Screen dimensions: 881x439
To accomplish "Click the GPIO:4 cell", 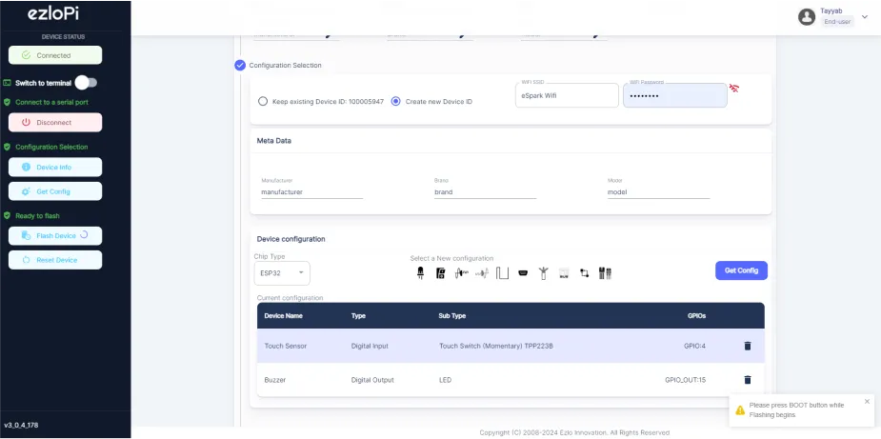I will [x=694, y=347].
